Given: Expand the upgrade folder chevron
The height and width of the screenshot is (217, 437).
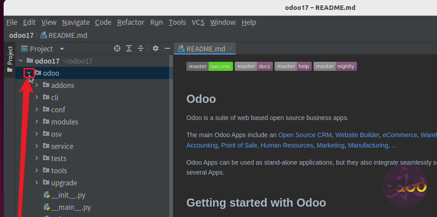Looking at the screenshot, I should point(37,183).
